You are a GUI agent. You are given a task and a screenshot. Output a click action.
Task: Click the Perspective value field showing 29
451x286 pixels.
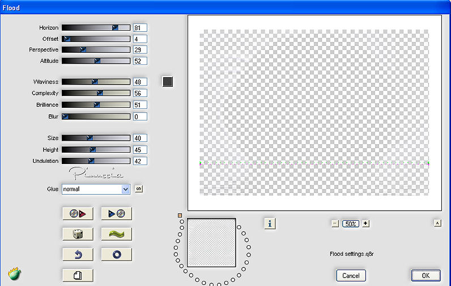click(140, 50)
